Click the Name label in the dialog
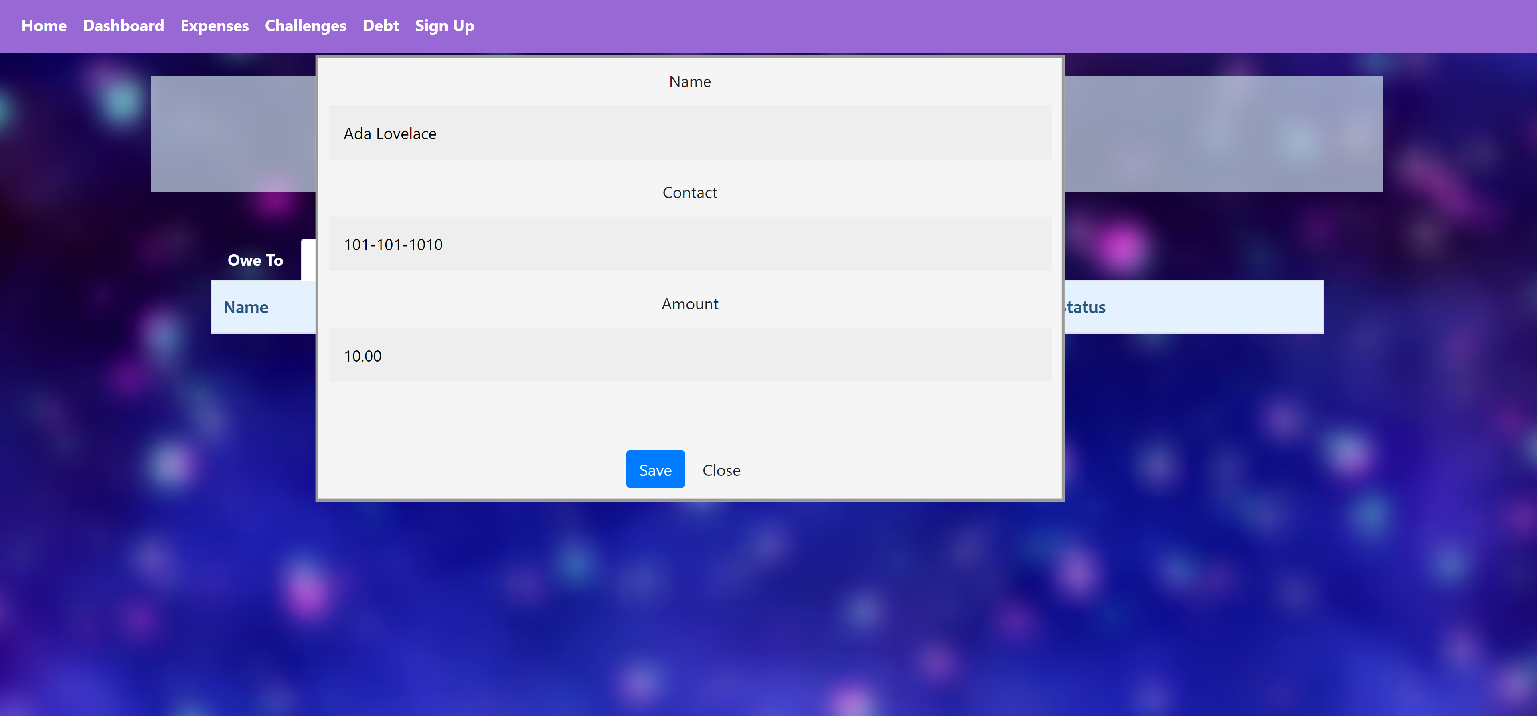This screenshot has height=716, width=1537. point(689,81)
